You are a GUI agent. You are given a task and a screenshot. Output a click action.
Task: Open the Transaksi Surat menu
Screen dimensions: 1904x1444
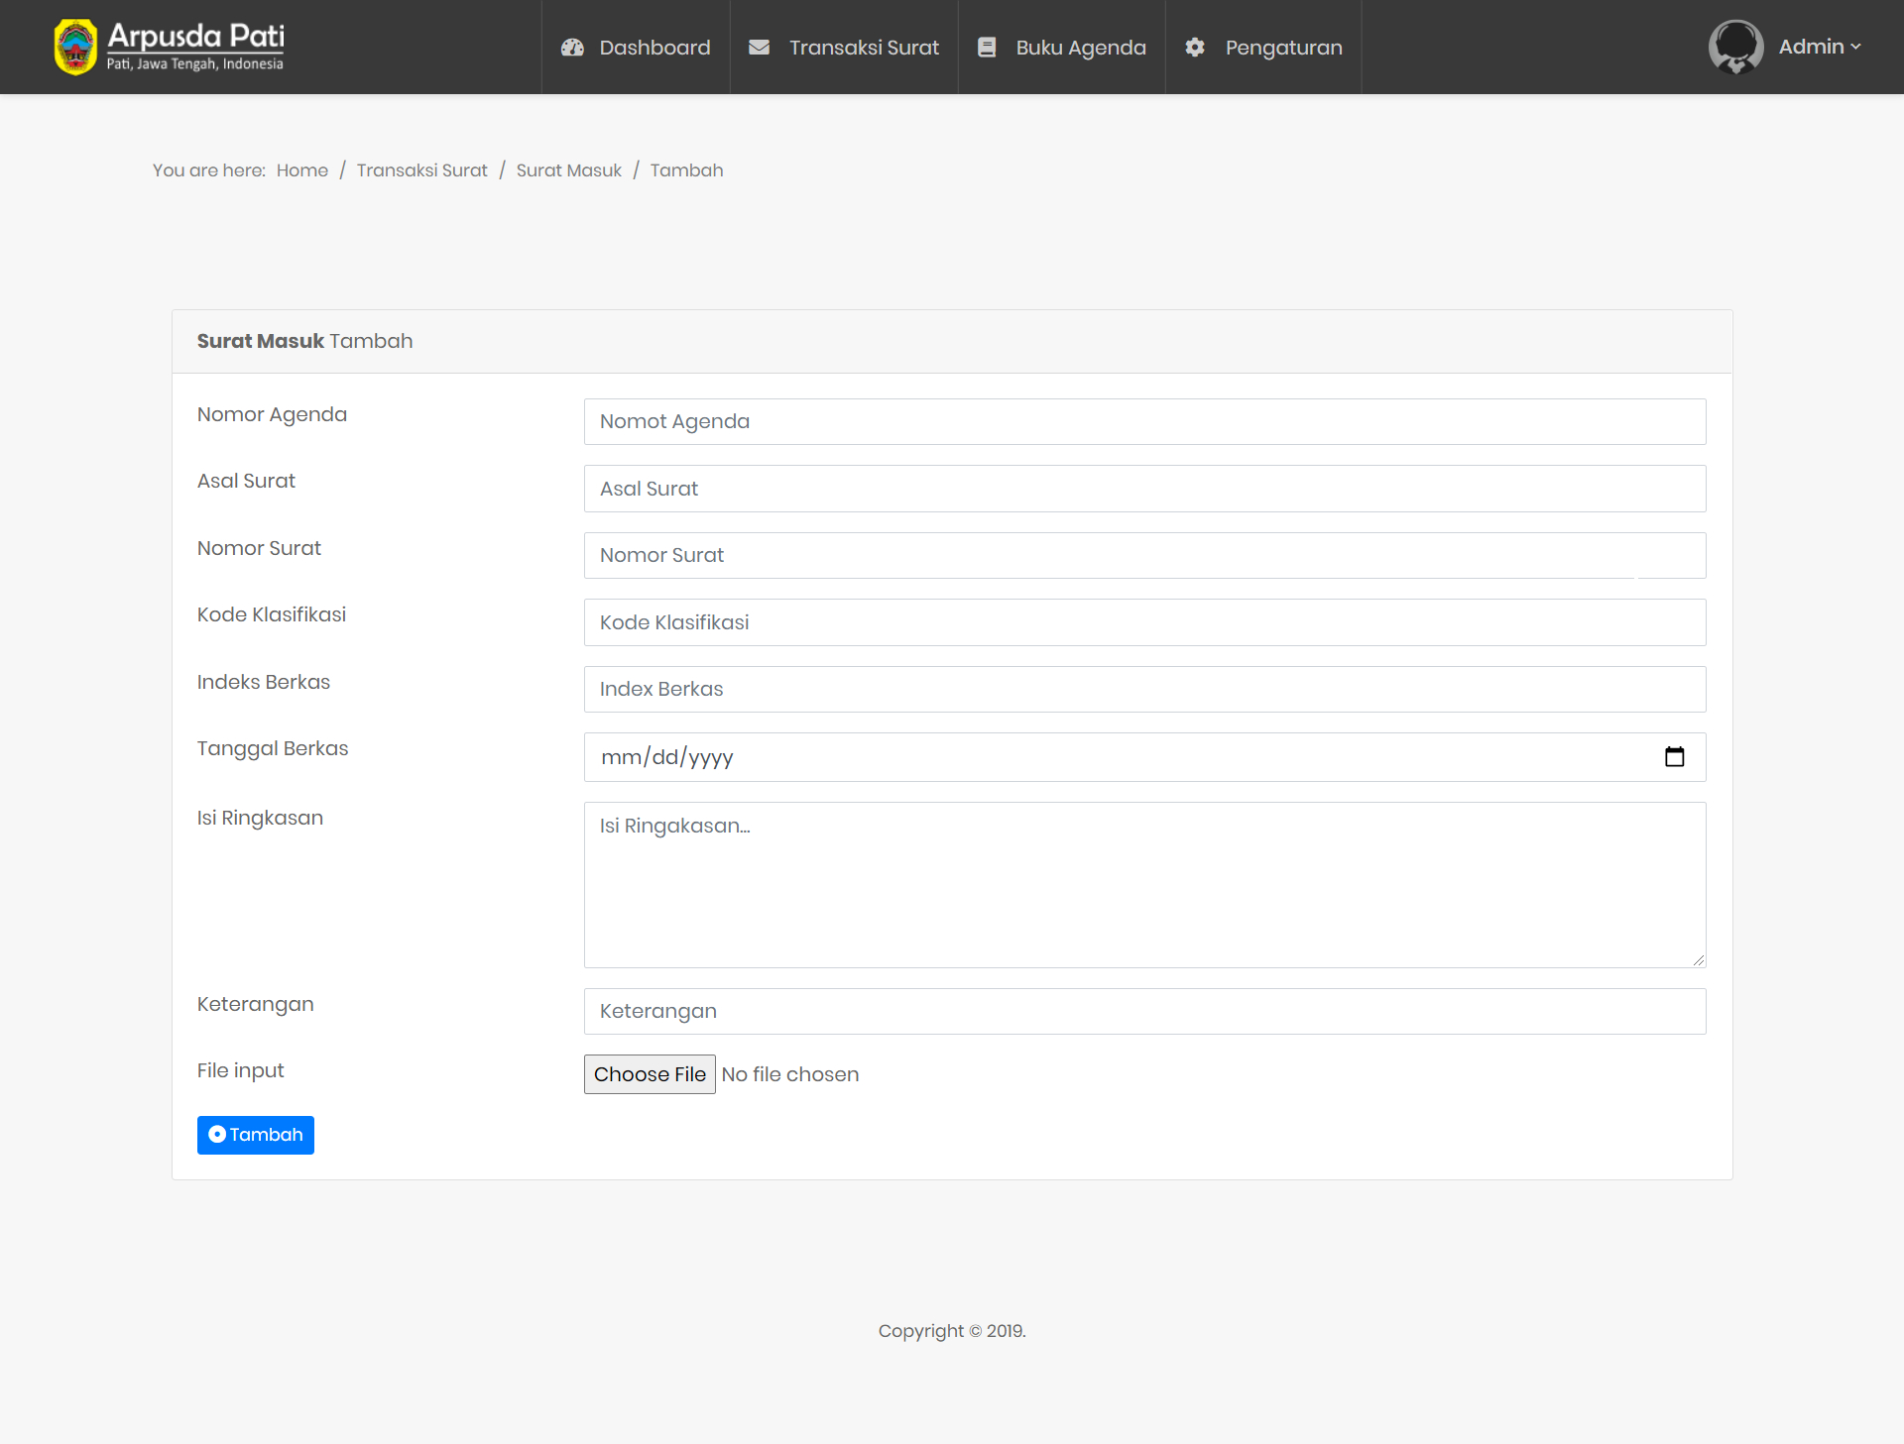[863, 48]
